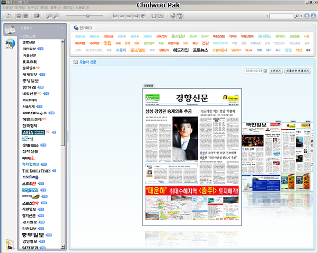Click the fit-page frame icon
This screenshot has height=253, width=318.
pyautogui.click(x=154, y=16)
